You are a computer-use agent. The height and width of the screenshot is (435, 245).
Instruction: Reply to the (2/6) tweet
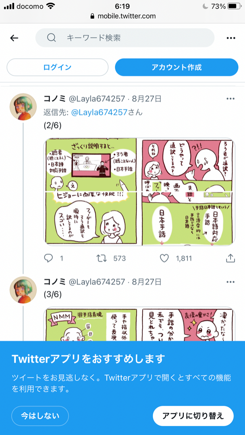48,258
